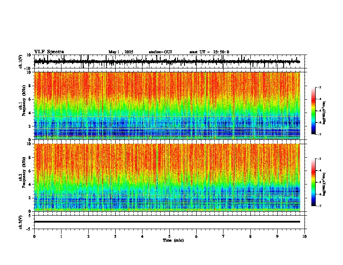Click the ch.1 color bar log(PSD) unit label
Screen dimensions: 343x265
pos(324,113)
